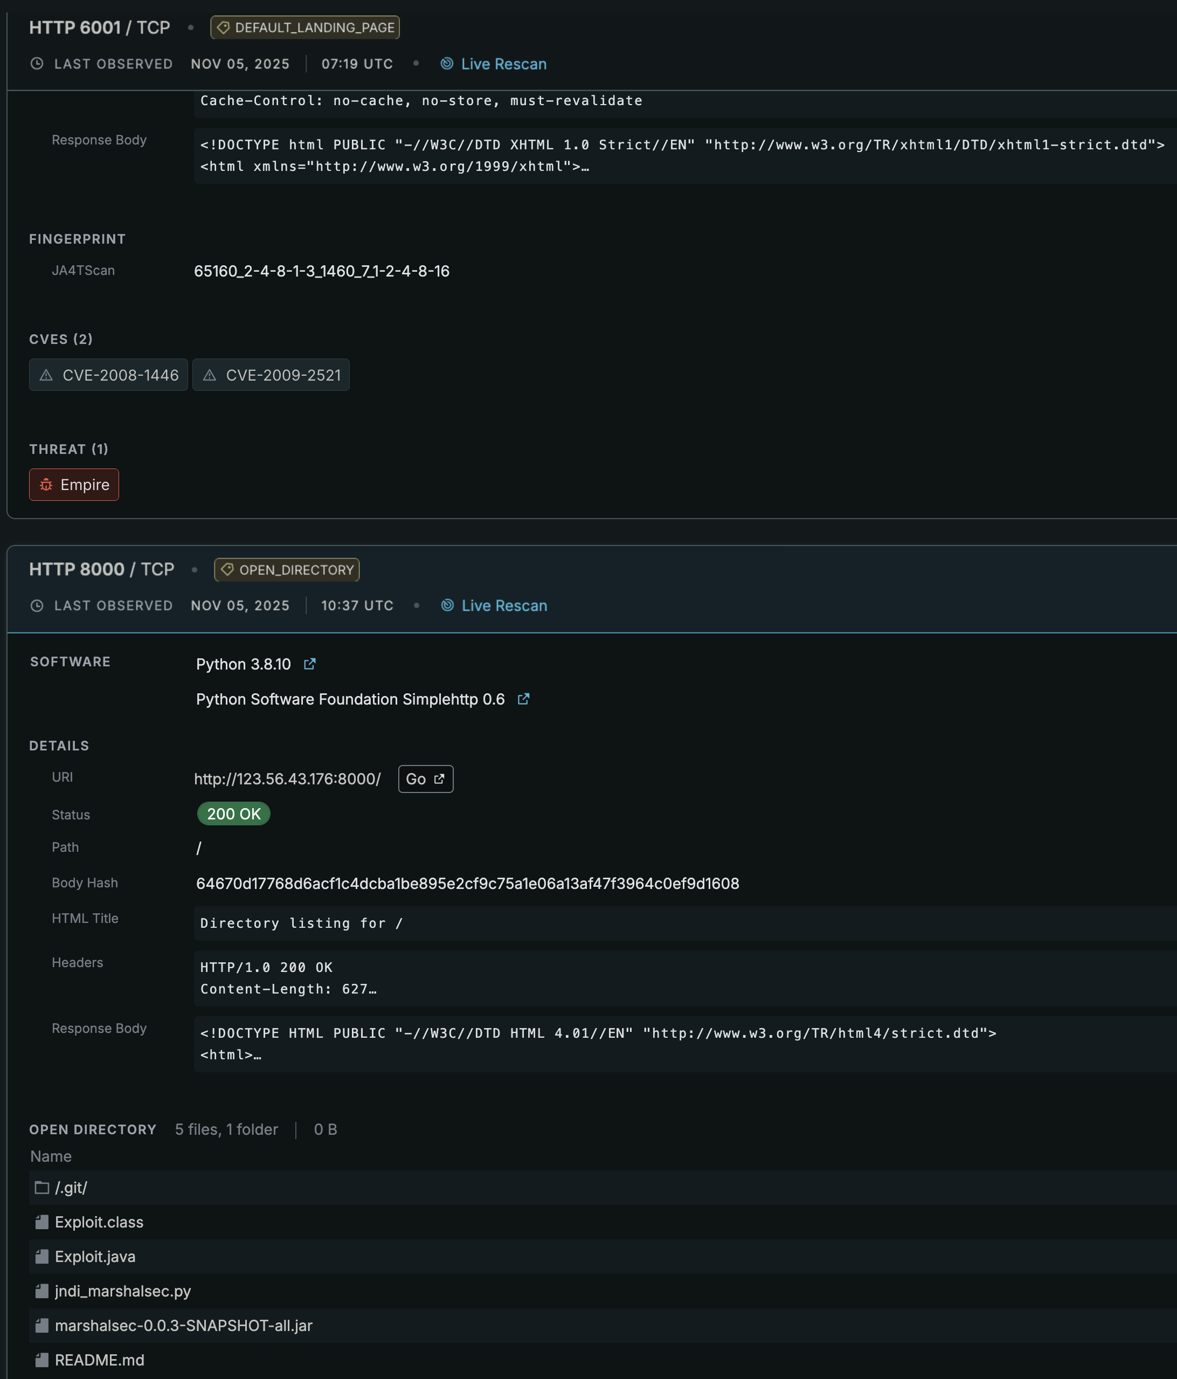
Task: Open external link icon for Python 3.8.10
Action: [x=309, y=664]
